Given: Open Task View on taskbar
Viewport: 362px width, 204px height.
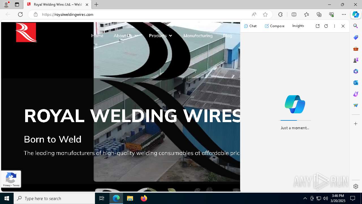Looking at the screenshot, I should [x=102, y=198].
